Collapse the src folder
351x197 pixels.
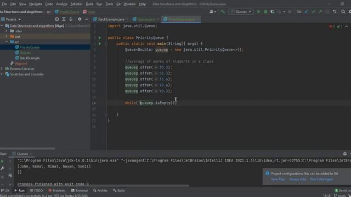pyautogui.click(x=7, y=42)
